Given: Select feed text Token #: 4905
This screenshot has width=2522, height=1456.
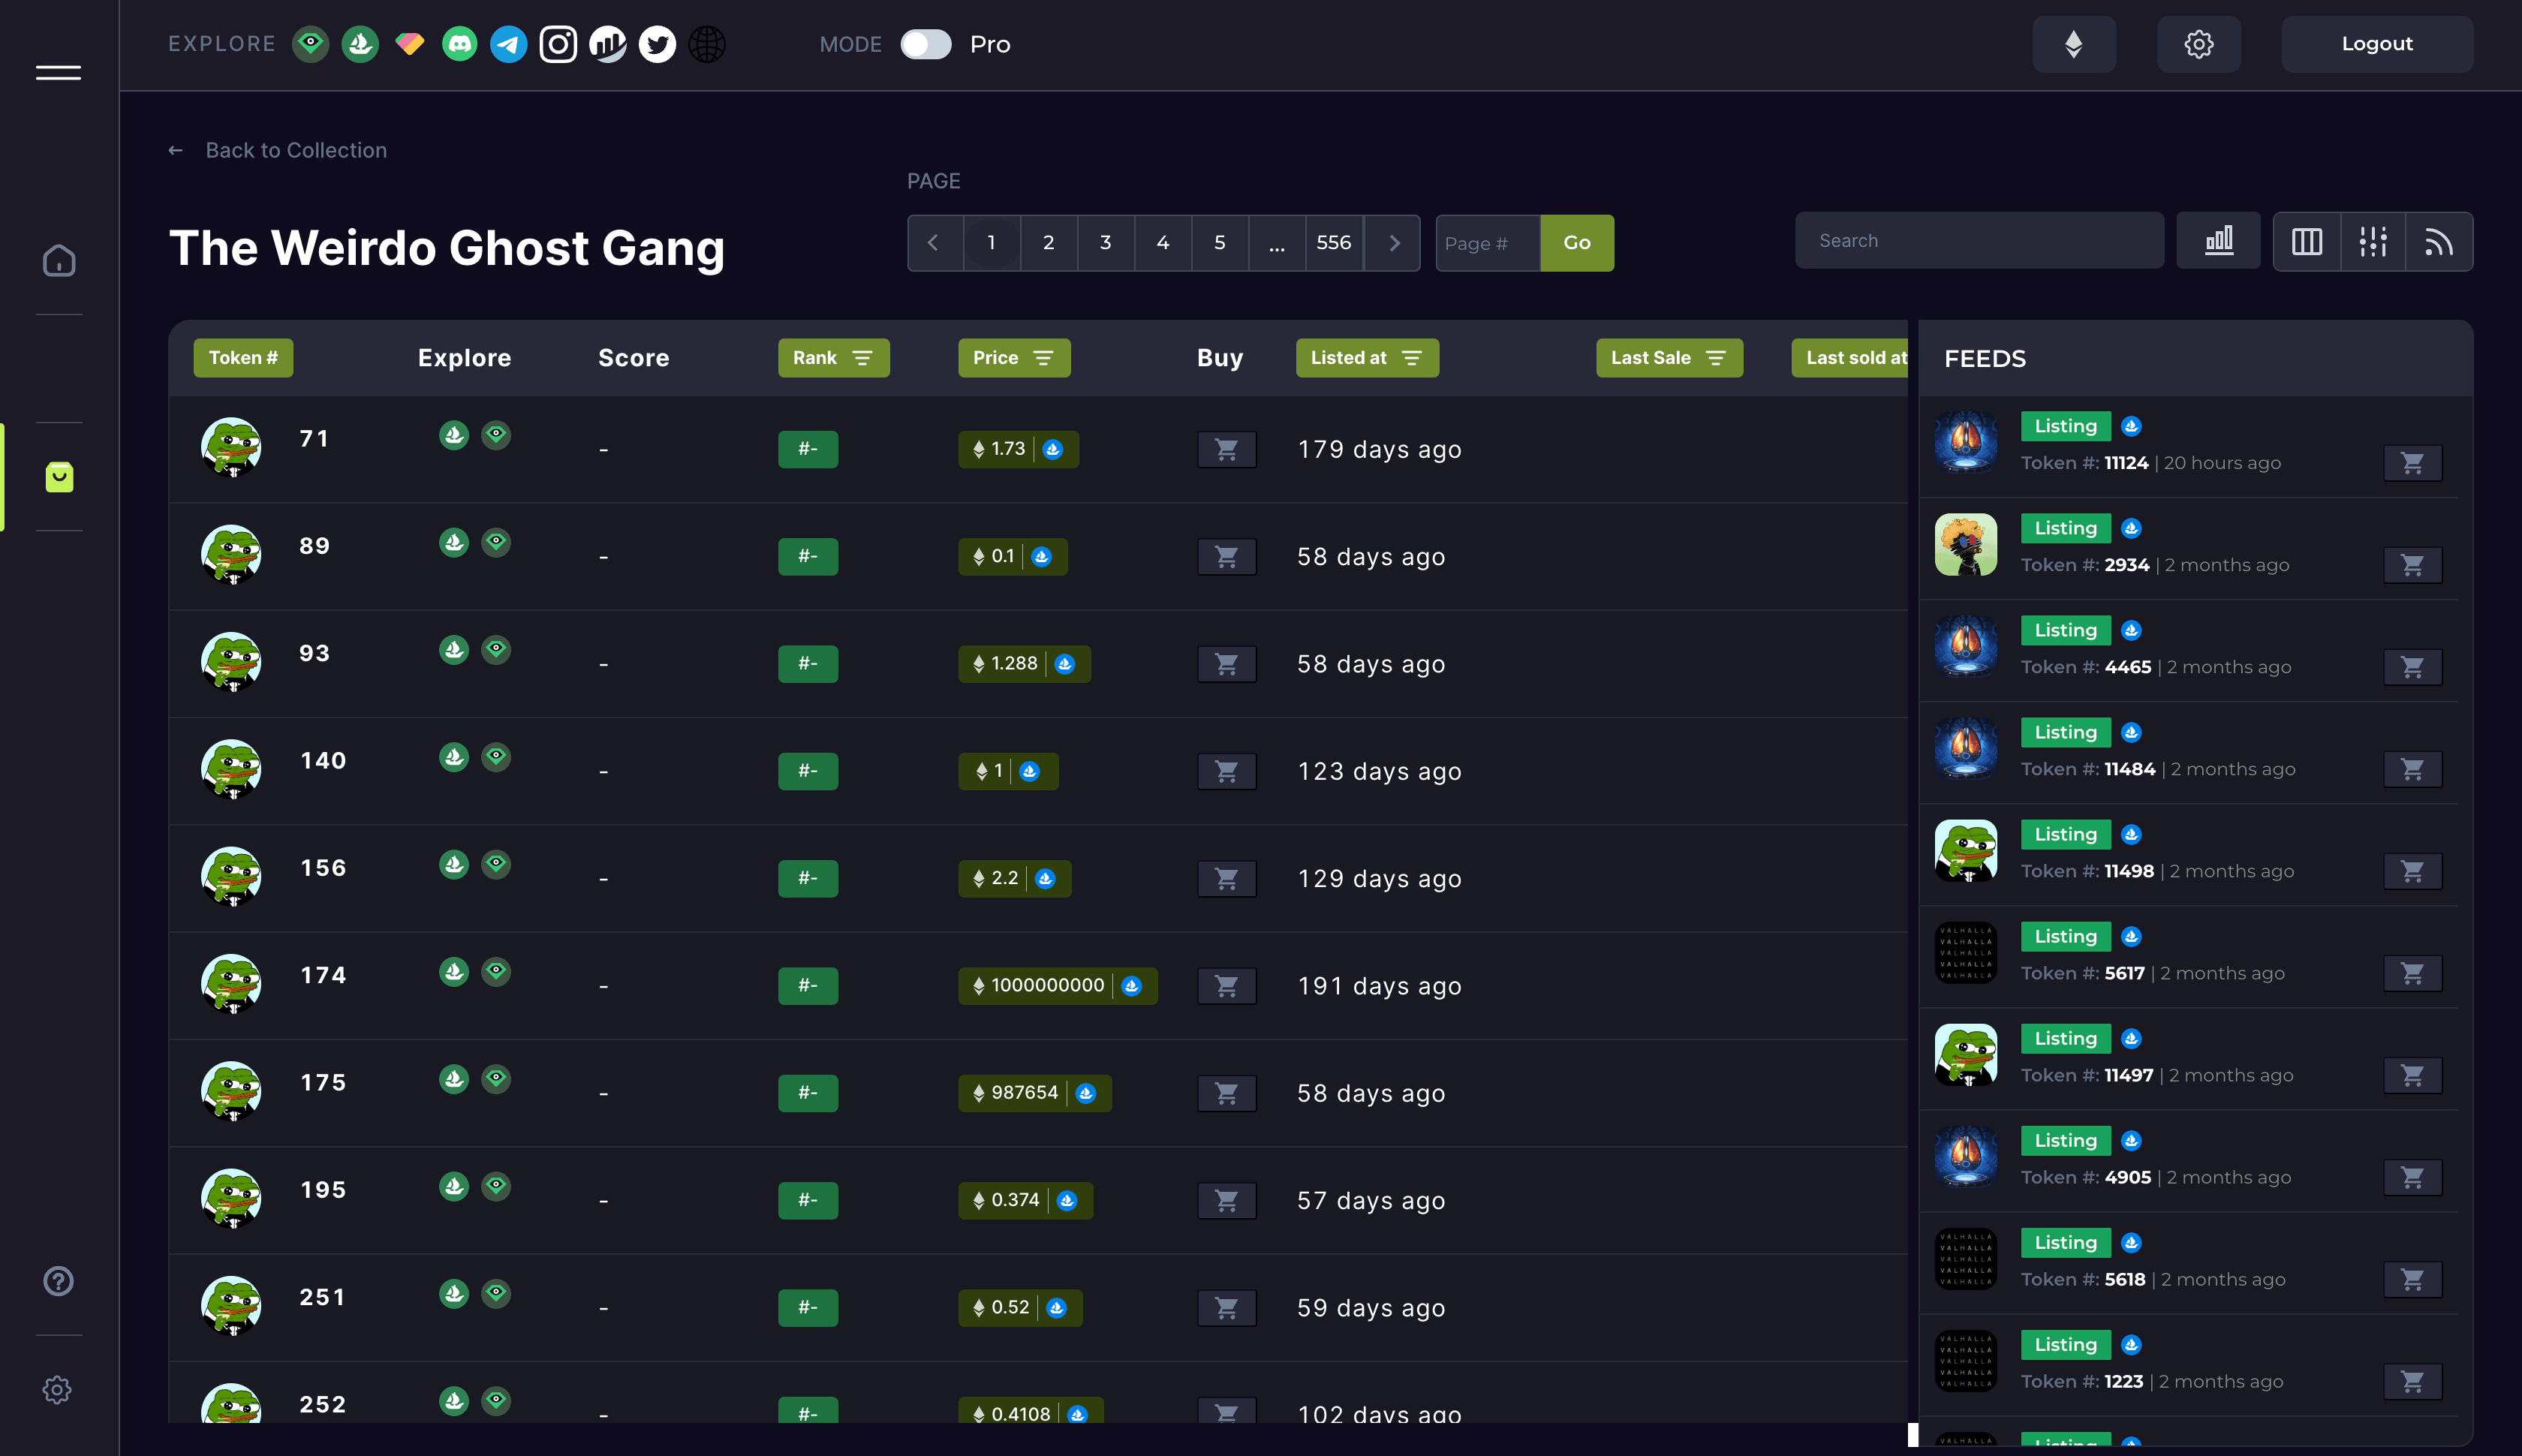Looking at the screenshot, I should (2086, 1177).
